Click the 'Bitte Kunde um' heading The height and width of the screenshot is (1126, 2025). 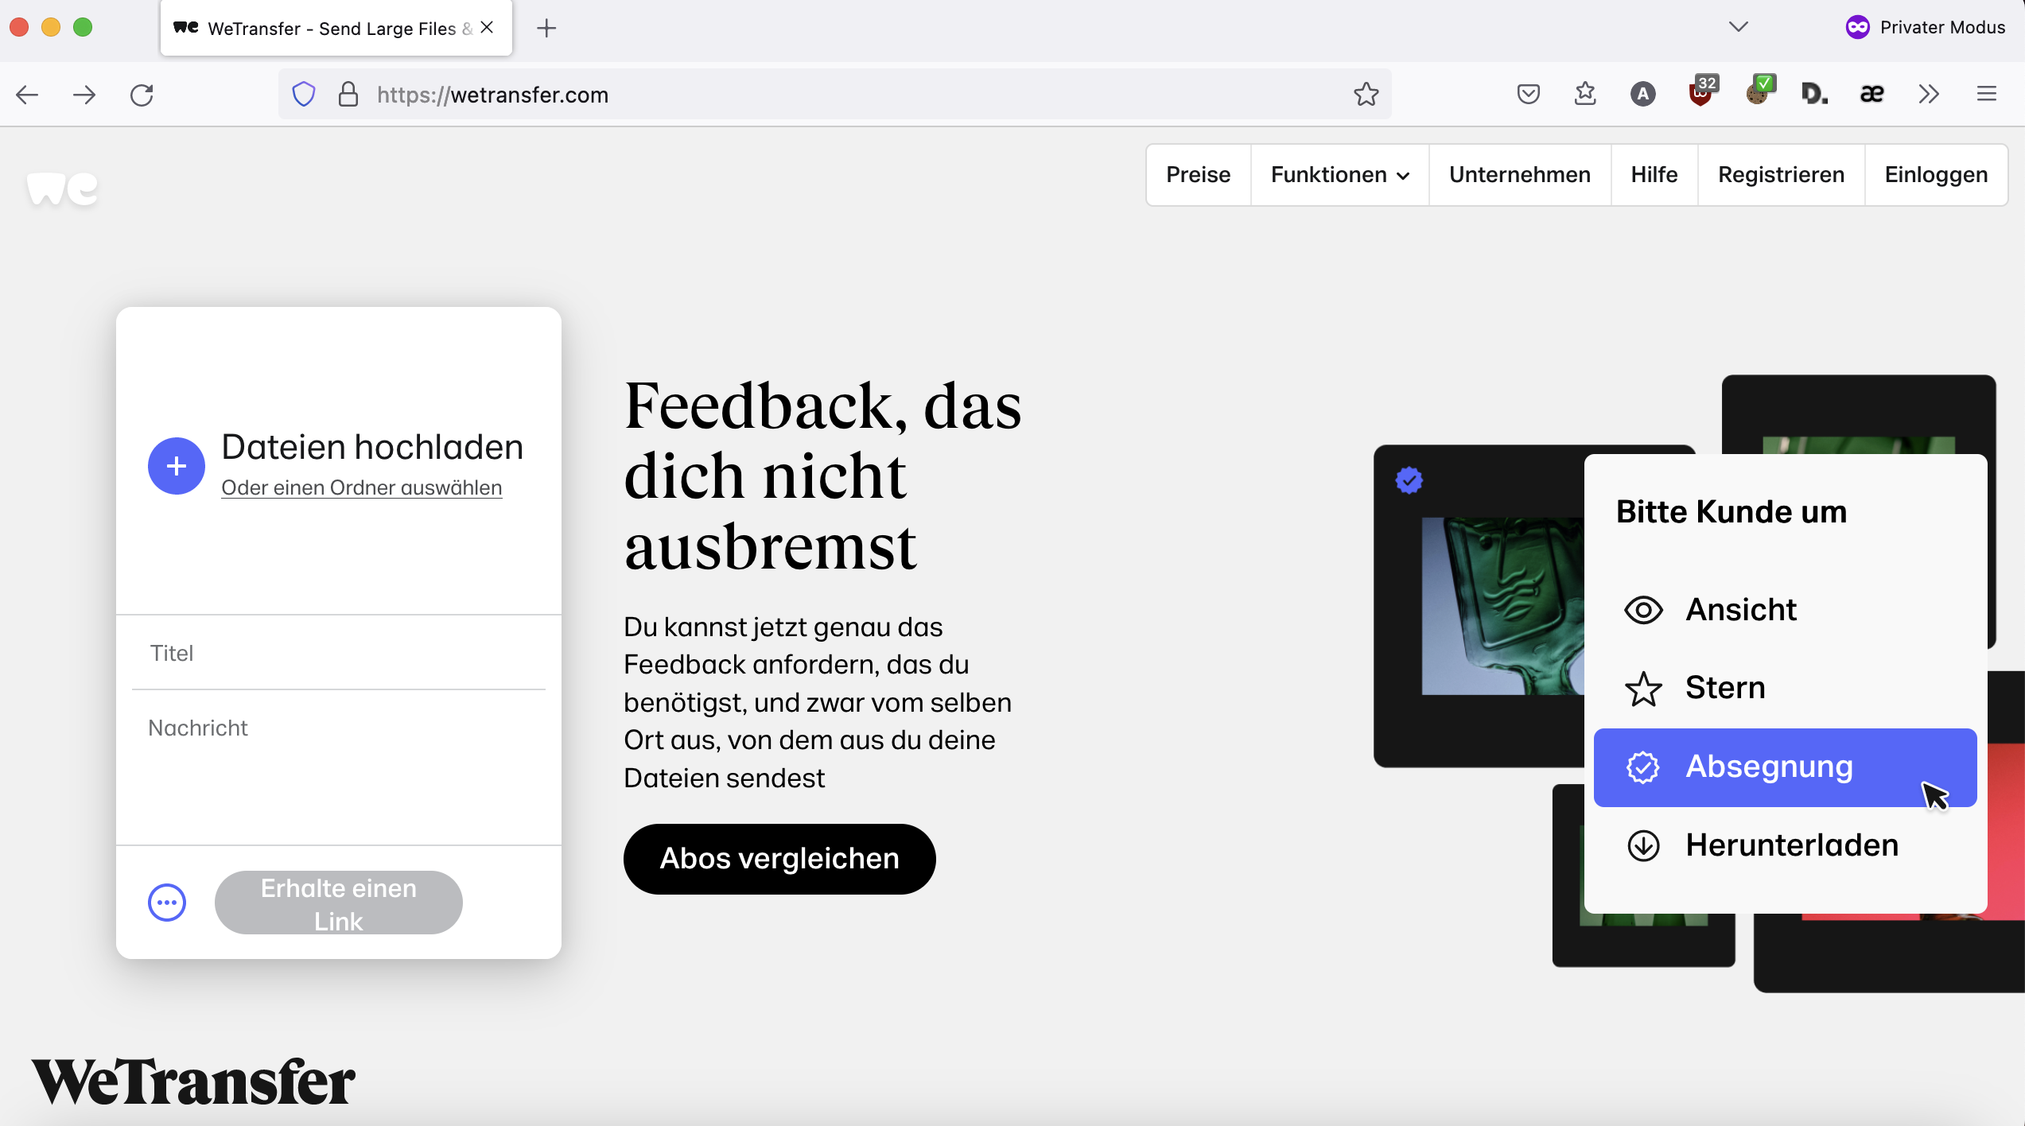[x=1732, y=512]
